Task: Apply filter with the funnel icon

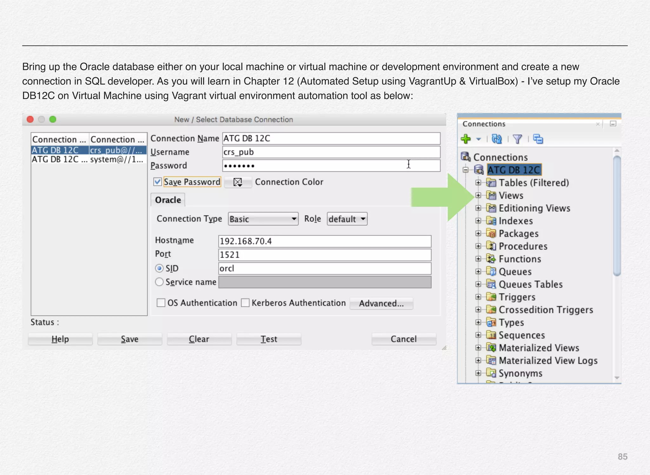Action: [517, 139]
